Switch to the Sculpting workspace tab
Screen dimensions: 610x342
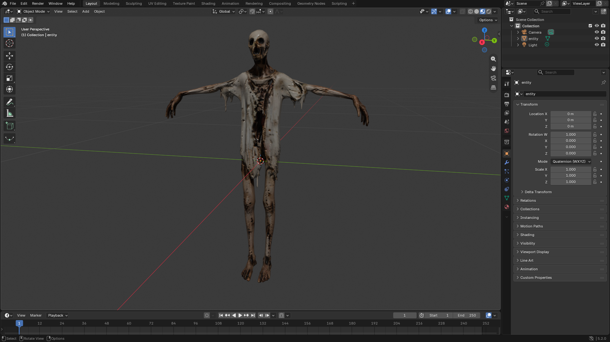tap(134, 3)
